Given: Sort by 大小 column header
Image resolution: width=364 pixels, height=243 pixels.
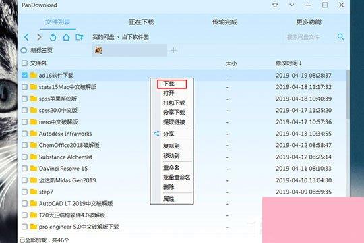Looking at the screenshot, I should tap(231, 63).
